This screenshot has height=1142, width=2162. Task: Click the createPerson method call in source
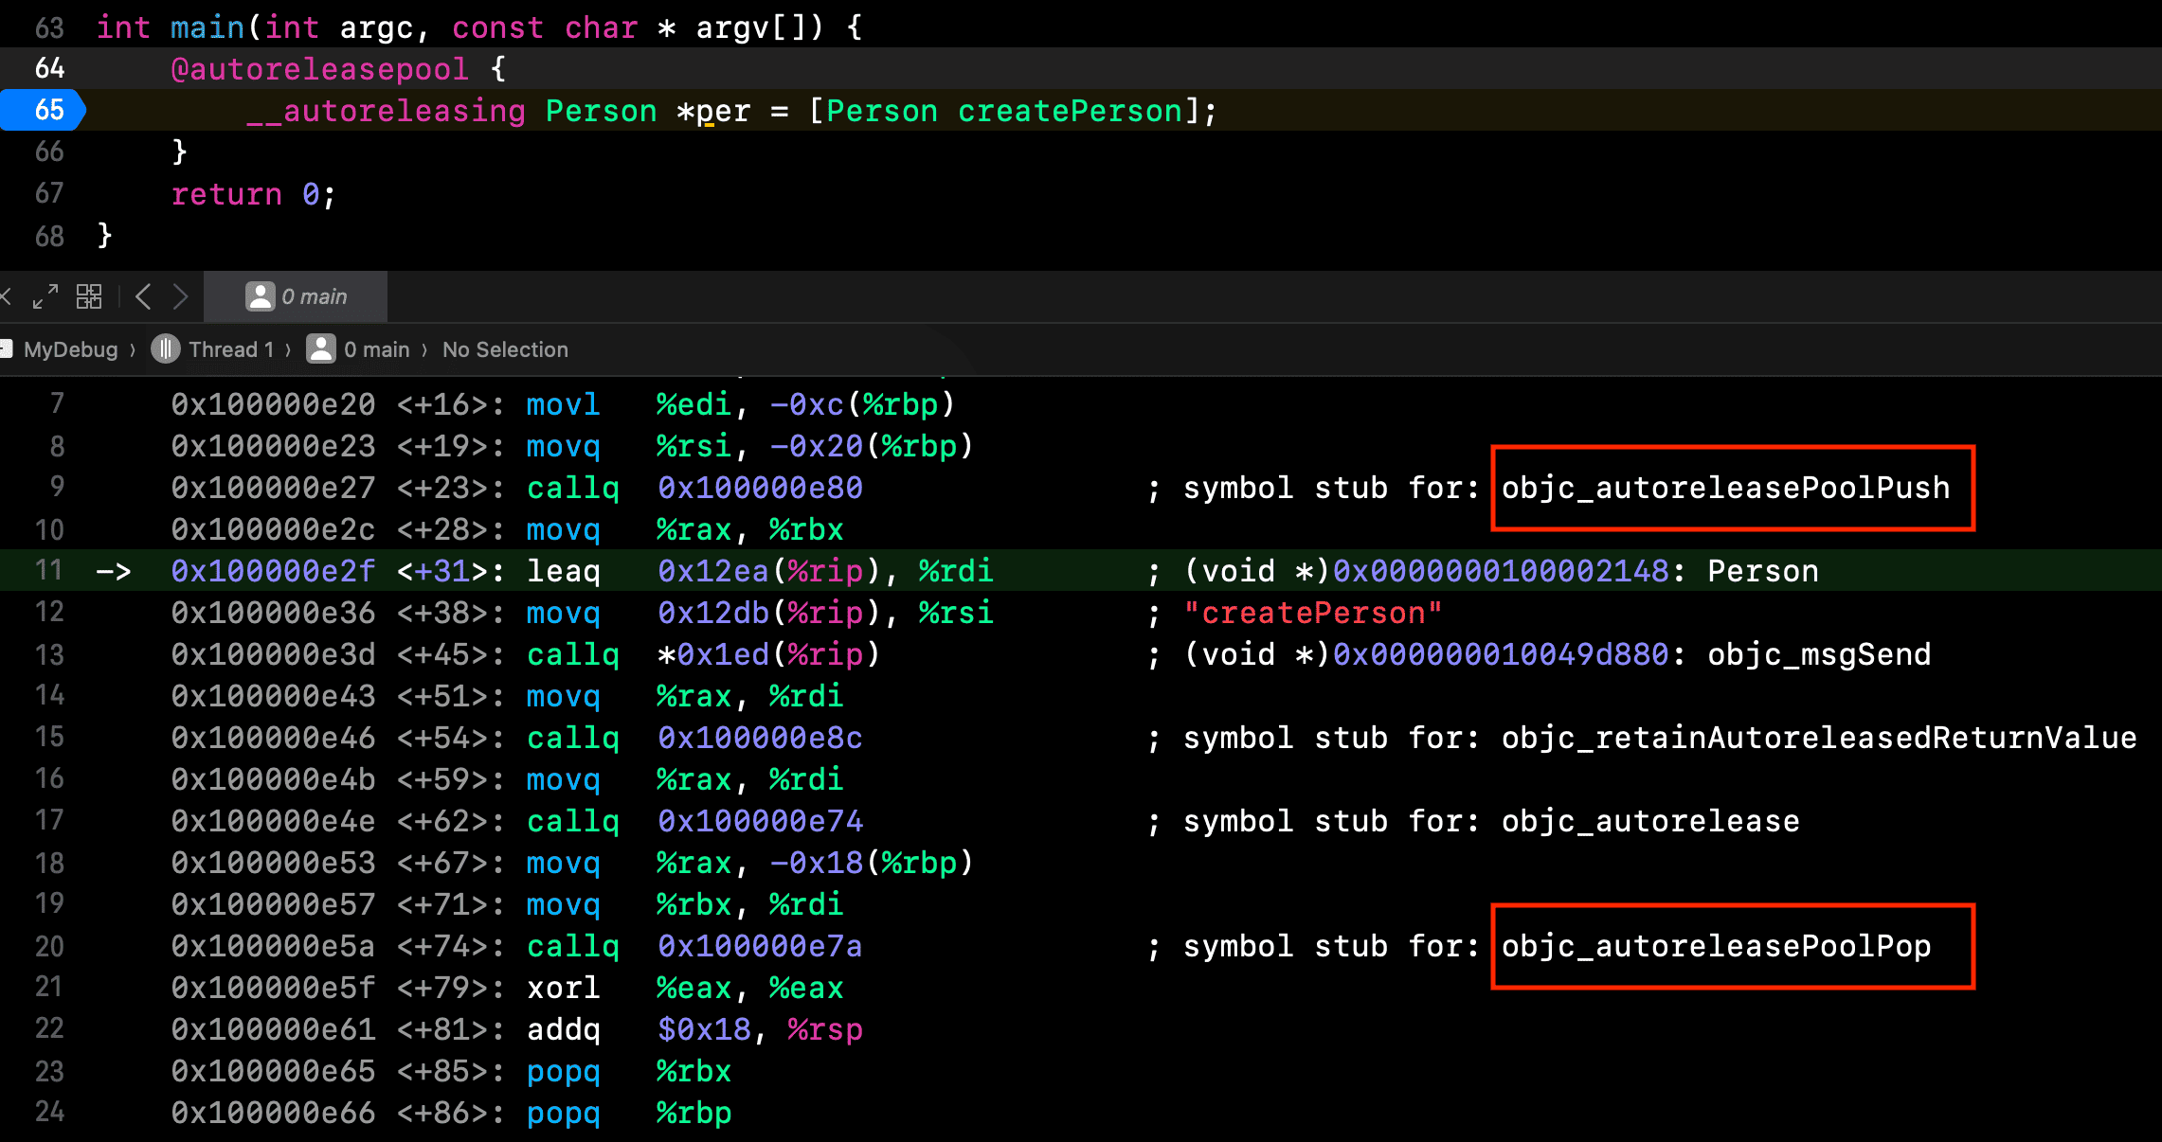[x=1070, y=111]
